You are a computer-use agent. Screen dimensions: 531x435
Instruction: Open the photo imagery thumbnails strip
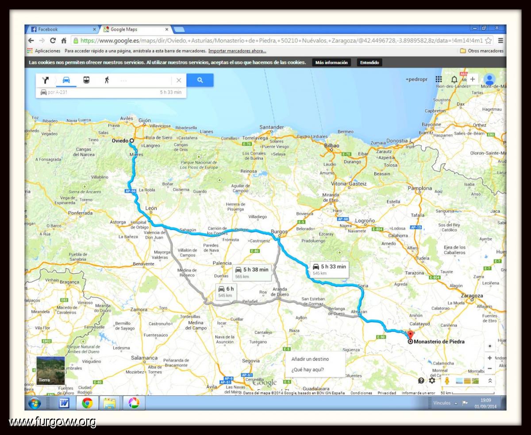[x=467, y=381]
